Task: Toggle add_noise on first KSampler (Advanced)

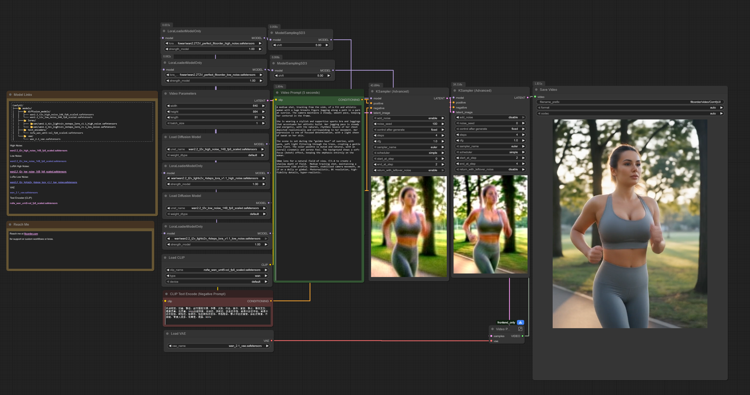Action: (x=409, y=118)
